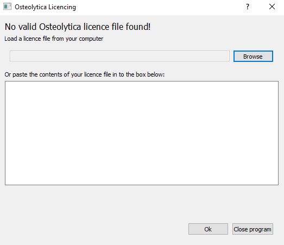Screen dimensions: 284x245
Task: Click the licence file path field
Action: pyautogui.click(x=119, y=56)
